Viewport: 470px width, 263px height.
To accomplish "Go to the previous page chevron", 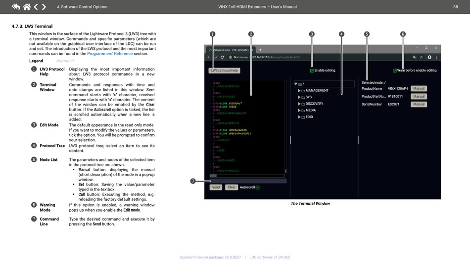I will (36, 6).
